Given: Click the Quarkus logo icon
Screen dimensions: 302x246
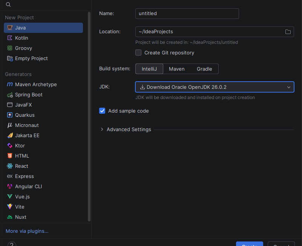Looking at the screenshot, I should tap(10, 115).
